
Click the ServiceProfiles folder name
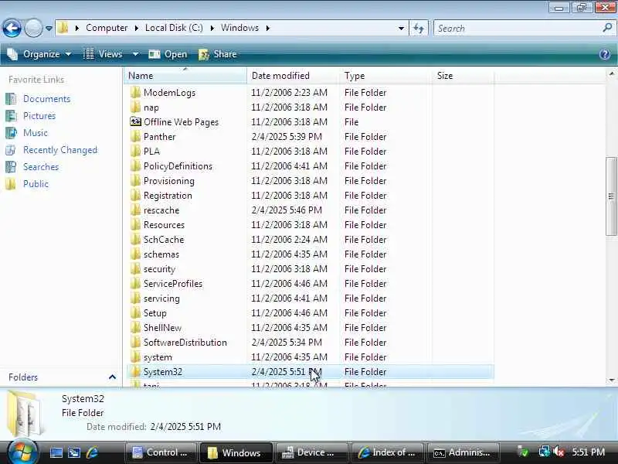point(172,283)
